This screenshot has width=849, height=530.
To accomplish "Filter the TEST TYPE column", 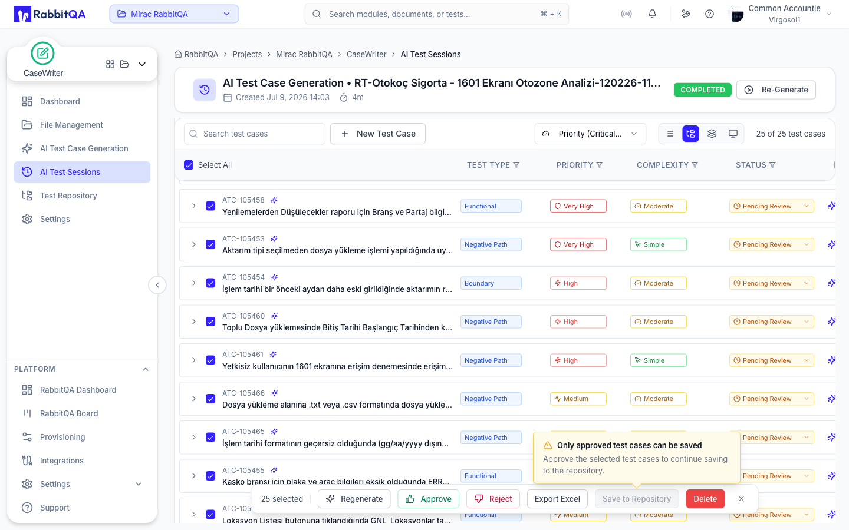I will [x=516, y=165].
